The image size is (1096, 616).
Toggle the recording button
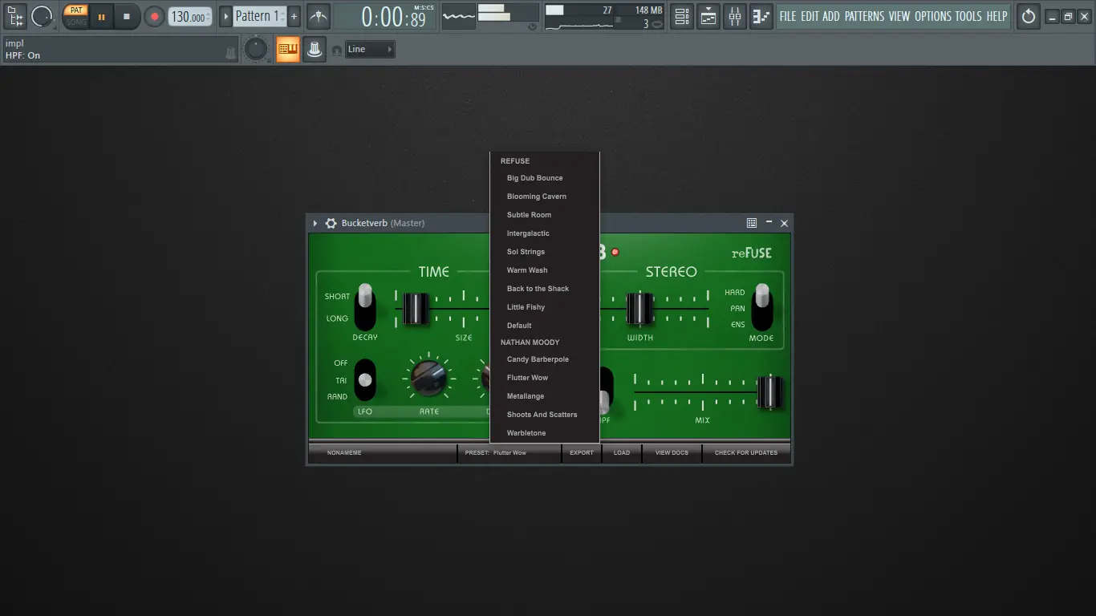point(154,16)
